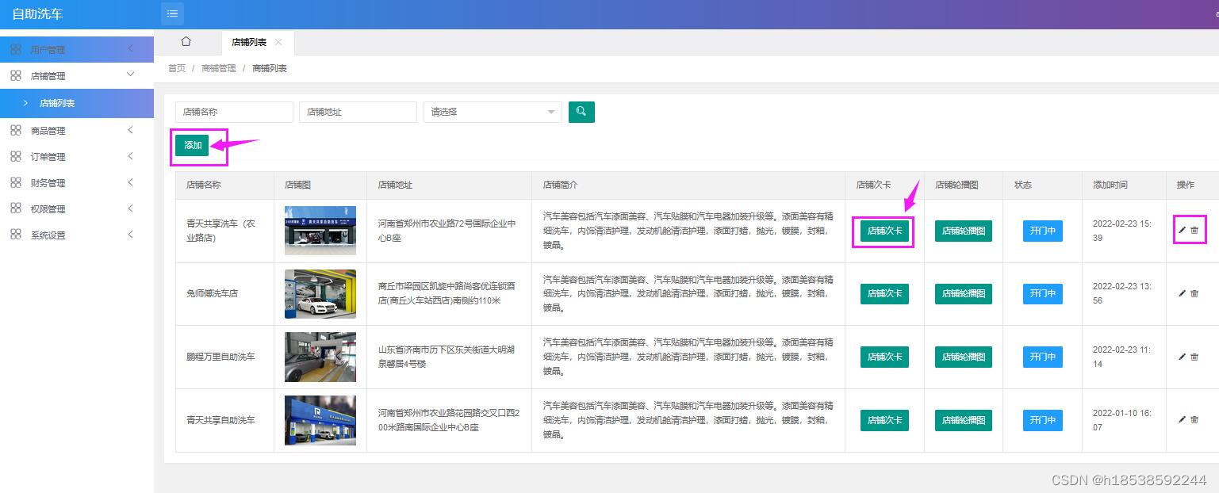Expand the 商品管理 menu chevron
1219x493 pixels.
(x=131, y=130)
